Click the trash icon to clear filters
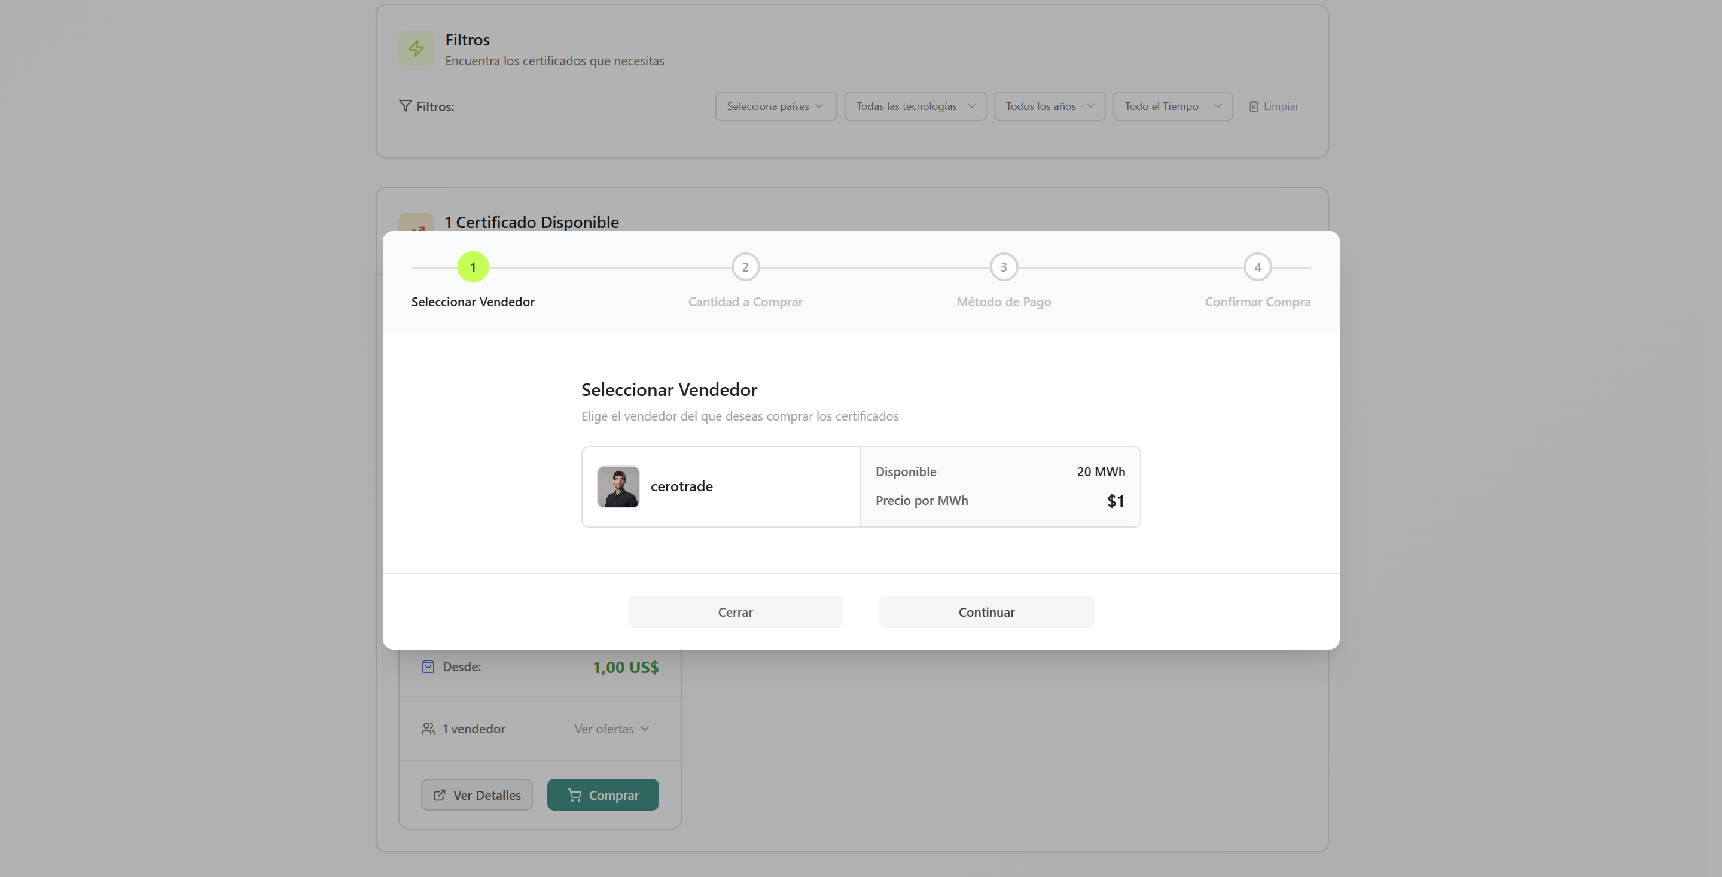 [1254, 106]
